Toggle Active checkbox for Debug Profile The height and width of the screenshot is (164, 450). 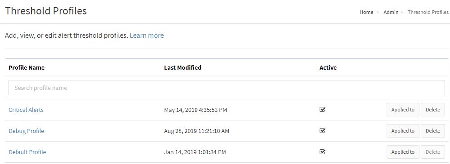click(x=322, y=131)
